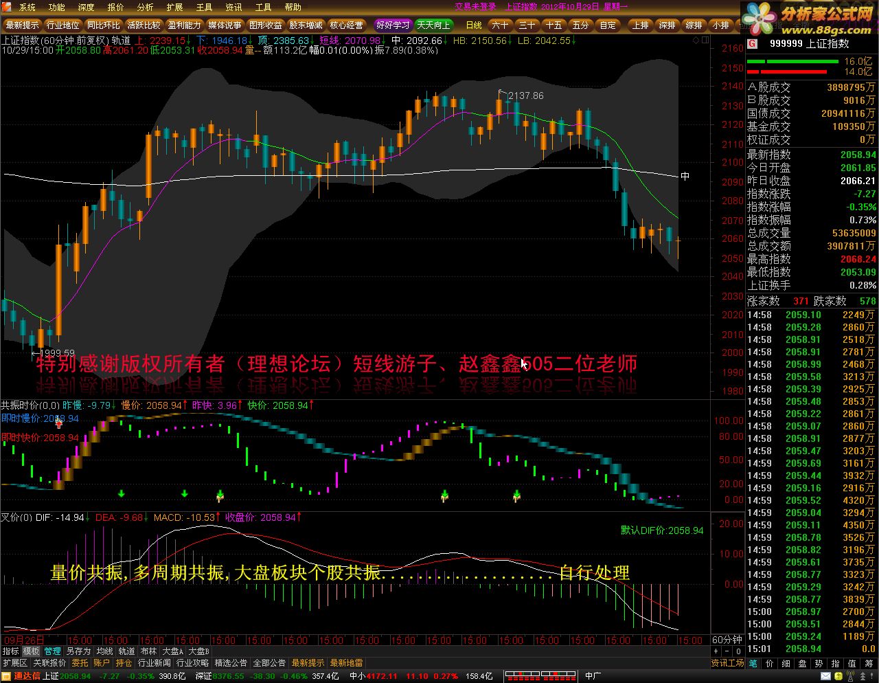
Task: Open the 行业攻略 tab
Action: (x=192, y=663)
